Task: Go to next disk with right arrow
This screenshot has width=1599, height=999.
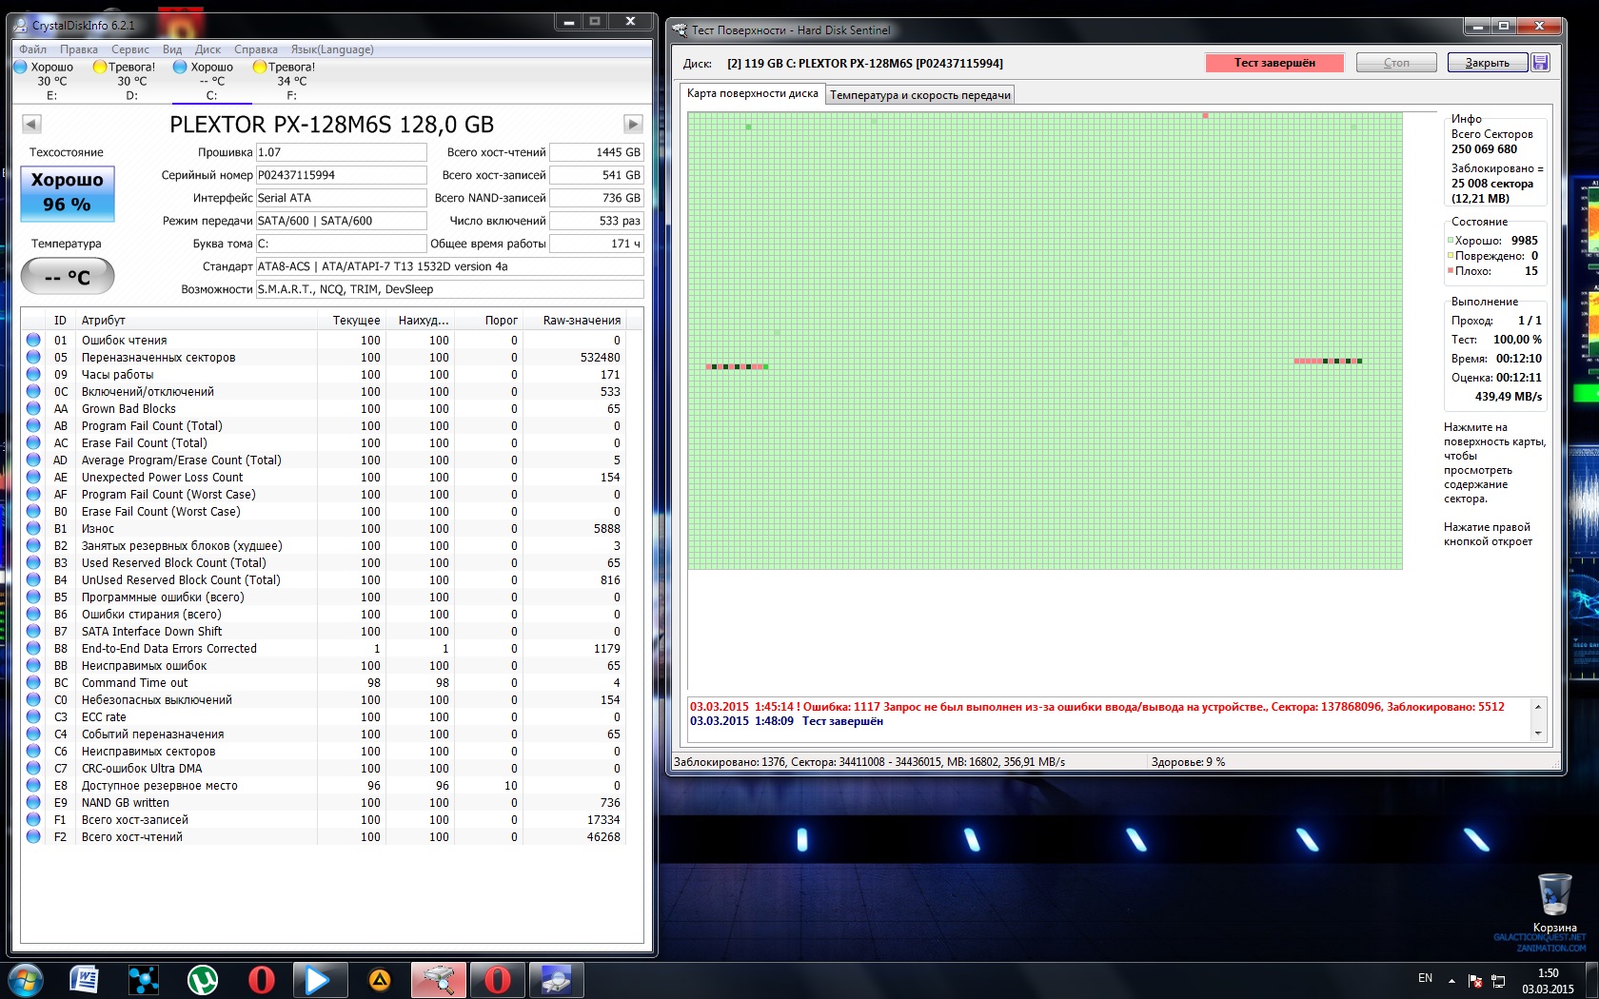Action: (x=633, y=124)
